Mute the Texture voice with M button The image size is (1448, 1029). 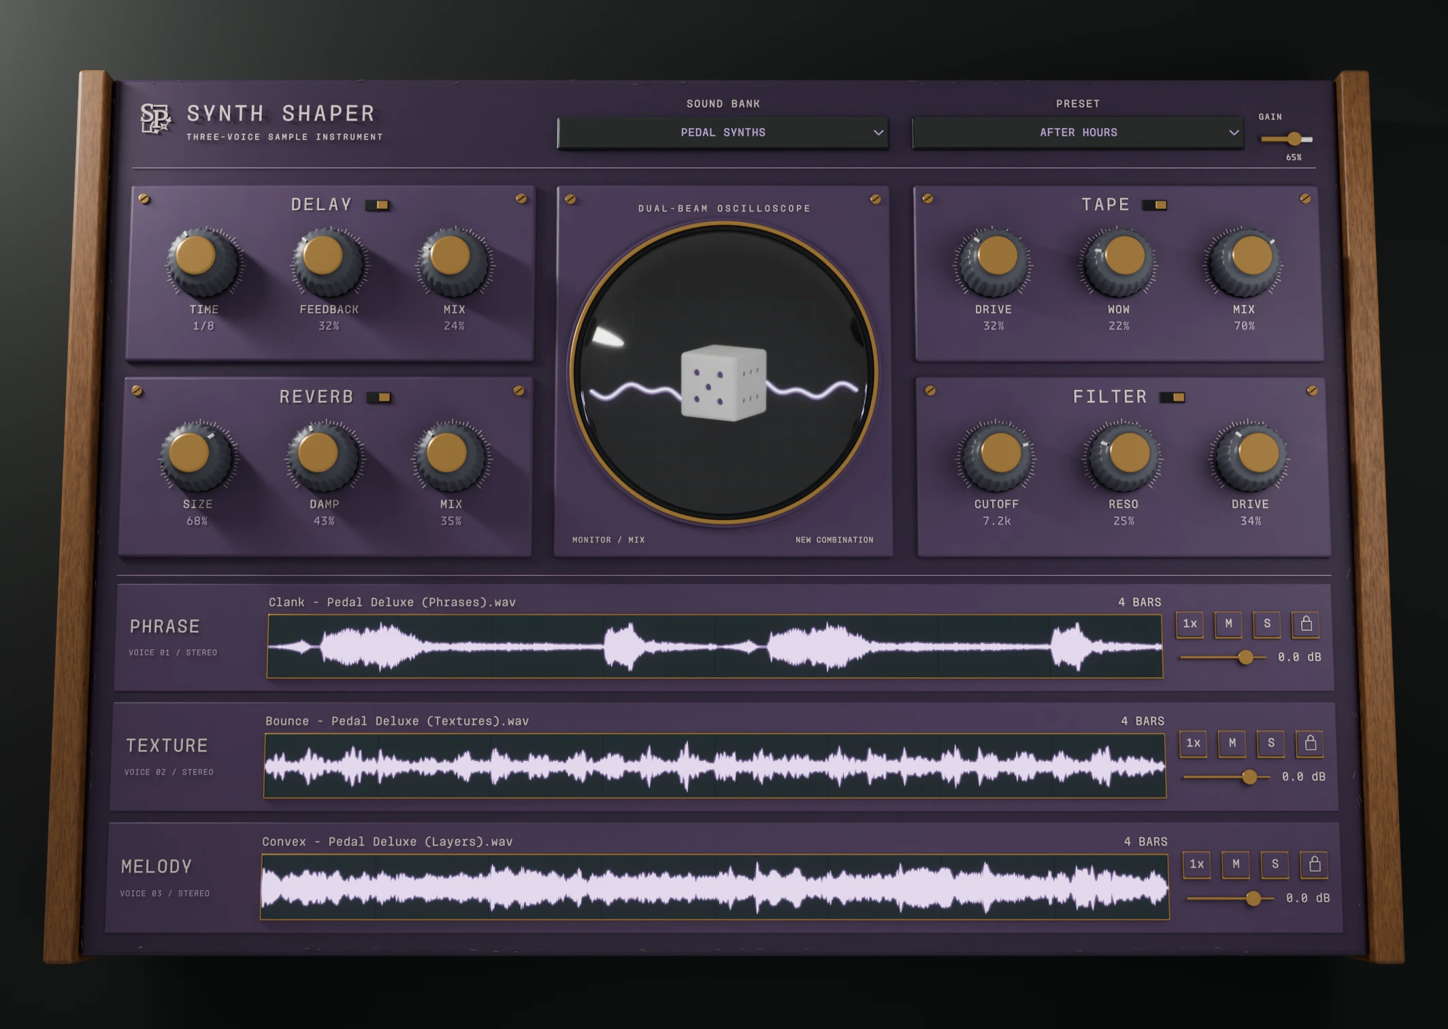1232,743
